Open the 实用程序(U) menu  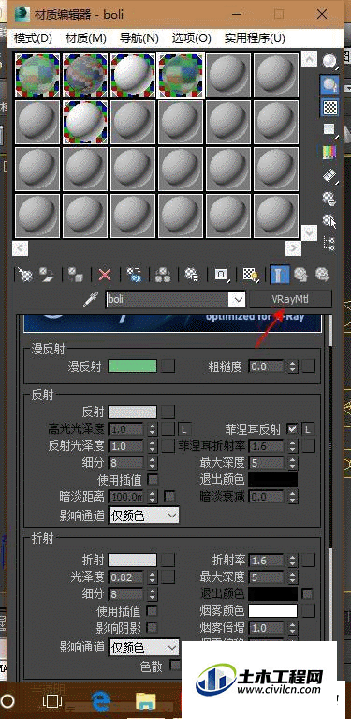point(255,38)
